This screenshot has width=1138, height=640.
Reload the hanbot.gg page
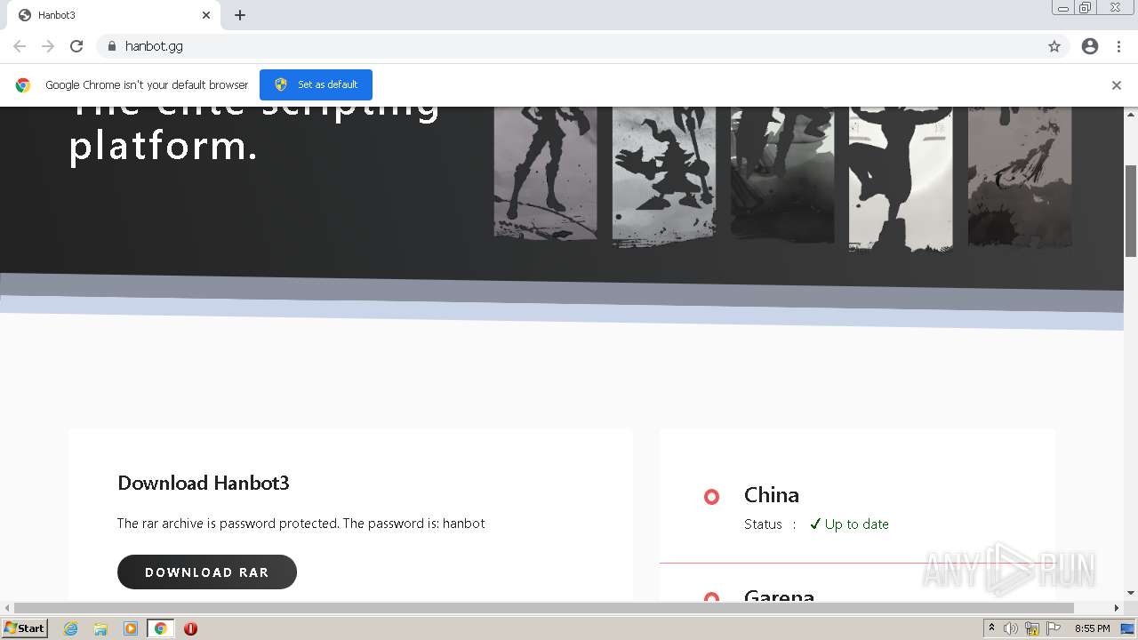click(x=76, y=46)
